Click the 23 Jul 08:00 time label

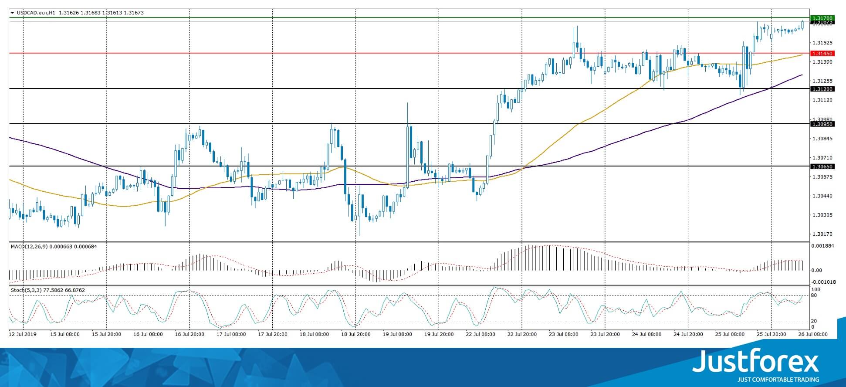click(564, 334)
